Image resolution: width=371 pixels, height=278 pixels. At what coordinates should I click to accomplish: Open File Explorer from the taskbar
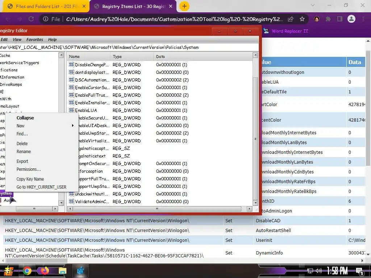(62, 271)
